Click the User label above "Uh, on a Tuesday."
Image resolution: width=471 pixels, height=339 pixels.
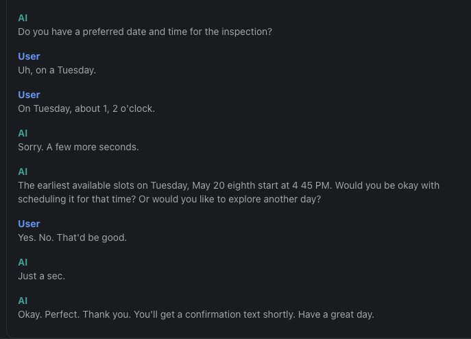click(x=29, y=56)
